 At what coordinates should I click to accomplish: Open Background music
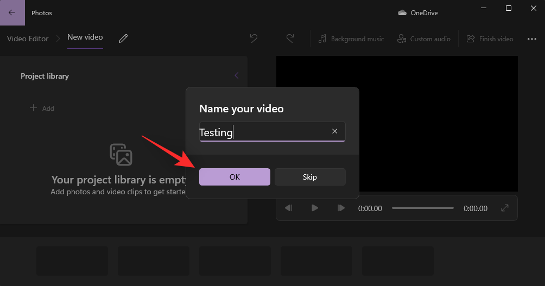[351, 39]
